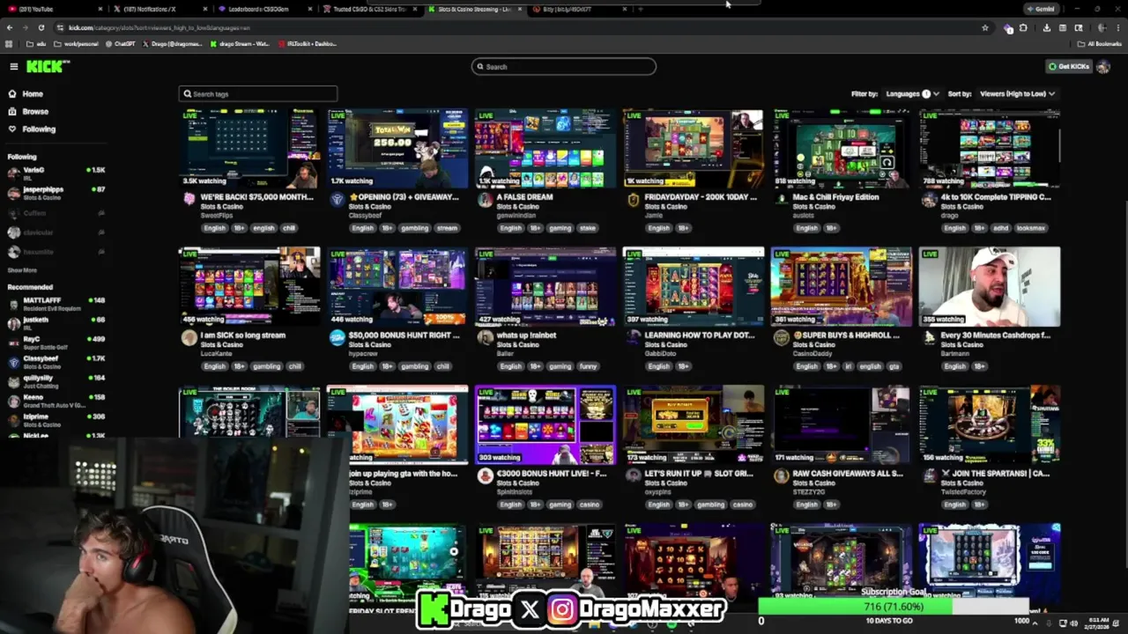Open quillysilly recommended channel
The image size is (1128, 634).
click(x=55, y=381)
